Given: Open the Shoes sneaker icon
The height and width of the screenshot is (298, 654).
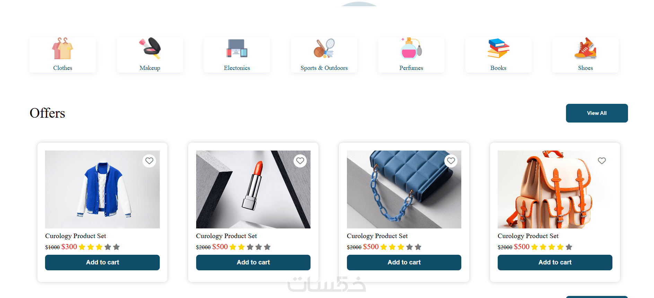Looking at the screenshot, I should point(585,48).
